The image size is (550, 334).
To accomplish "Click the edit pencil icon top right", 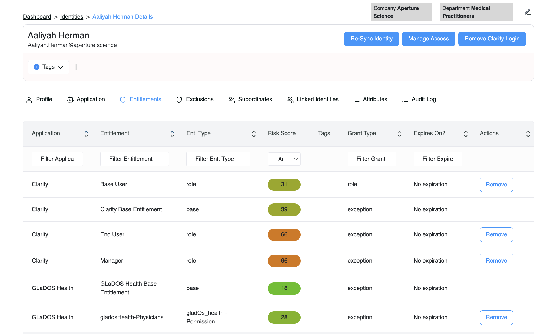I will tap(528, 12).
